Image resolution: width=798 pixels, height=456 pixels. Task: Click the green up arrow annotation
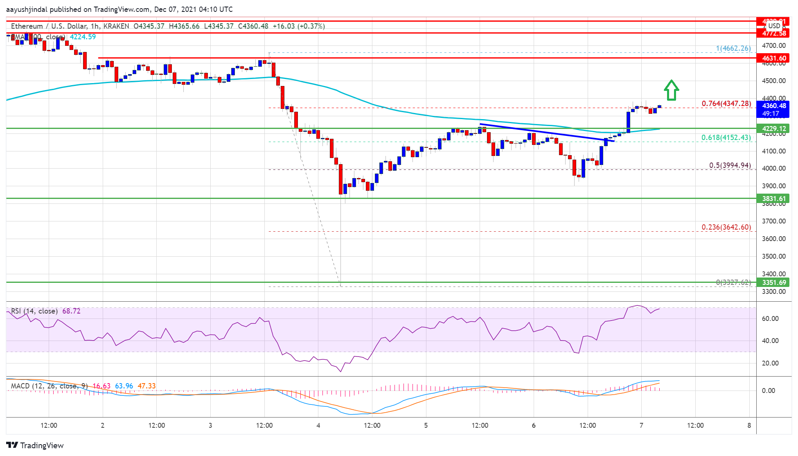pyautogui.click(x=671, y=90)
